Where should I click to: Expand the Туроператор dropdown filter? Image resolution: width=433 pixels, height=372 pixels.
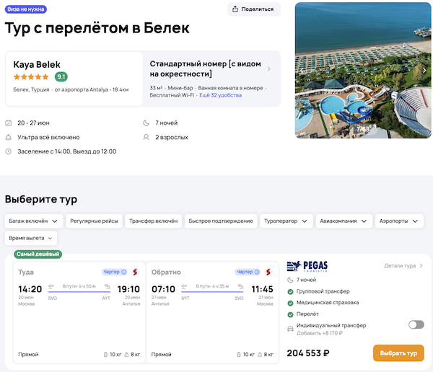286,221
